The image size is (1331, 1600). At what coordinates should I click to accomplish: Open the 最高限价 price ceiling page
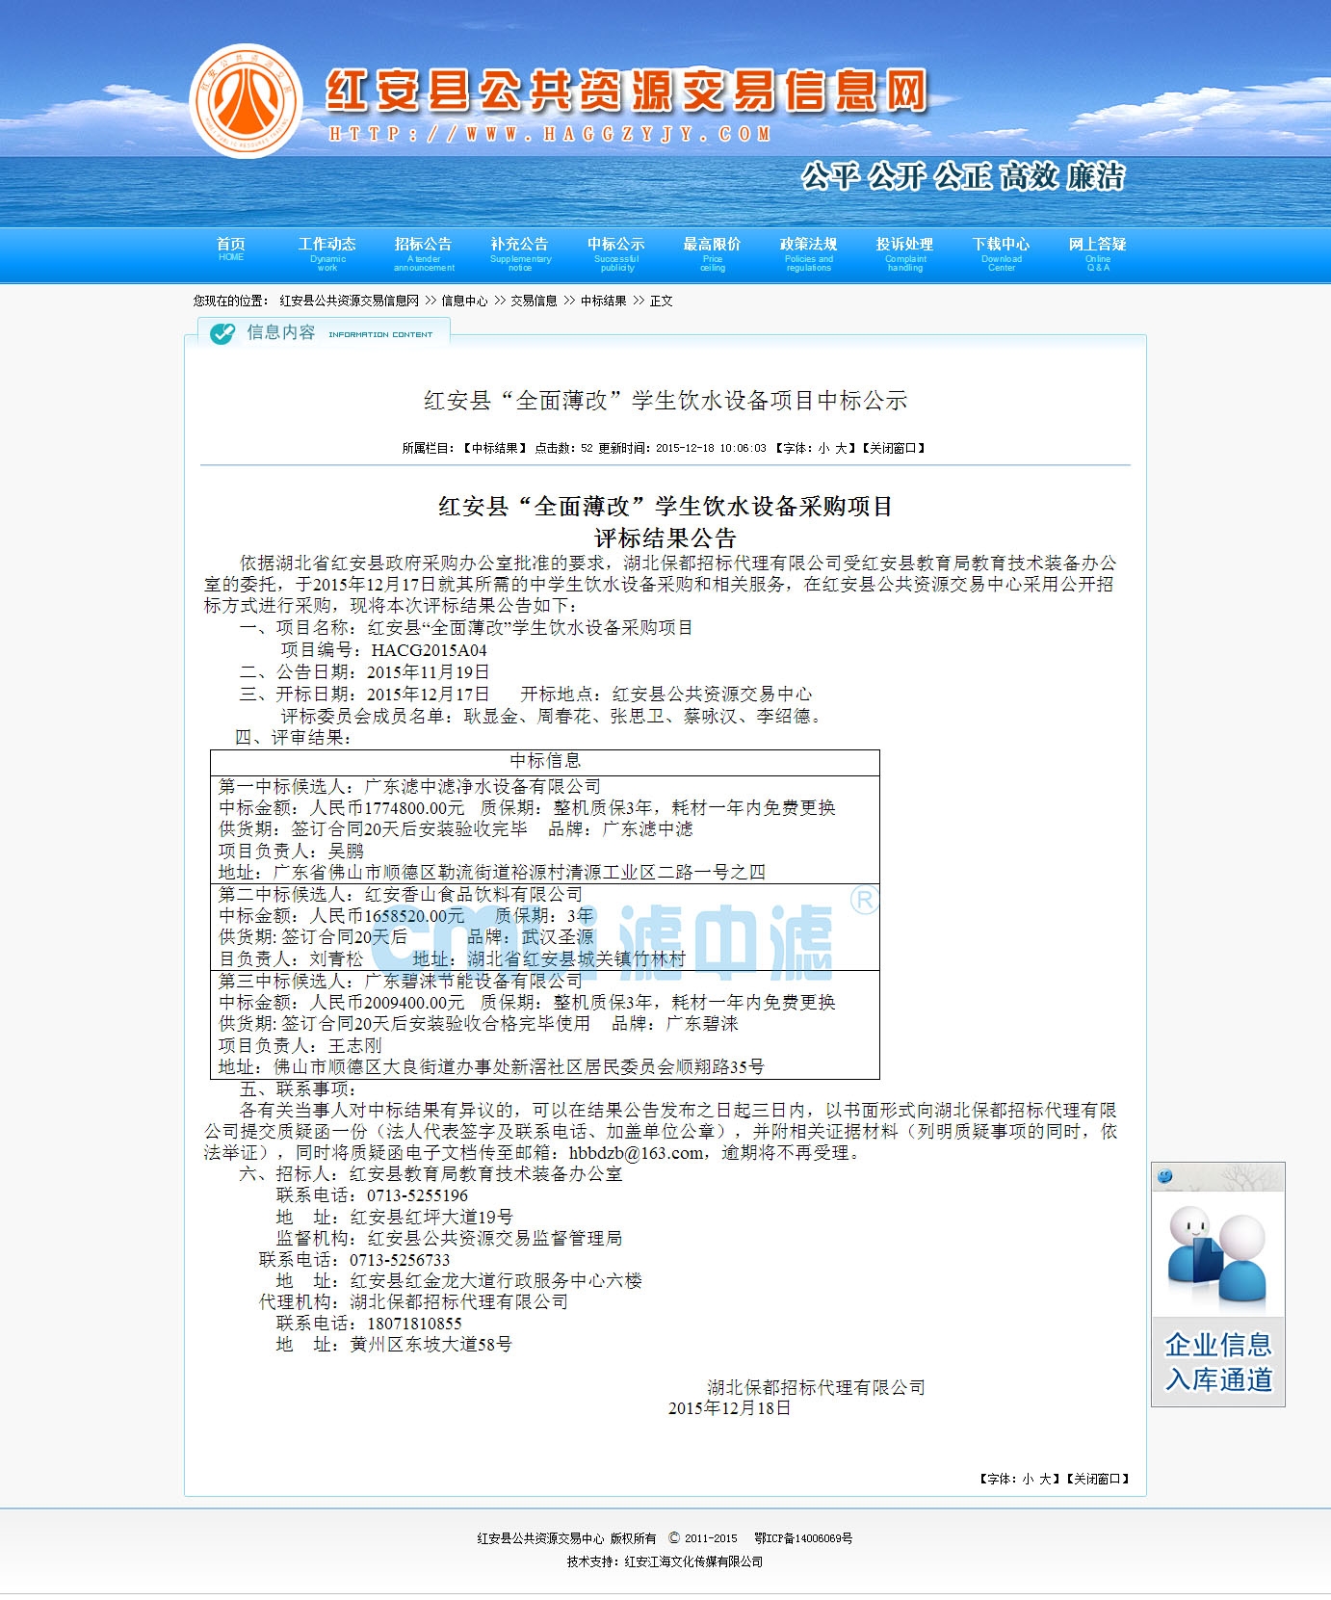(x=712, y=253)
